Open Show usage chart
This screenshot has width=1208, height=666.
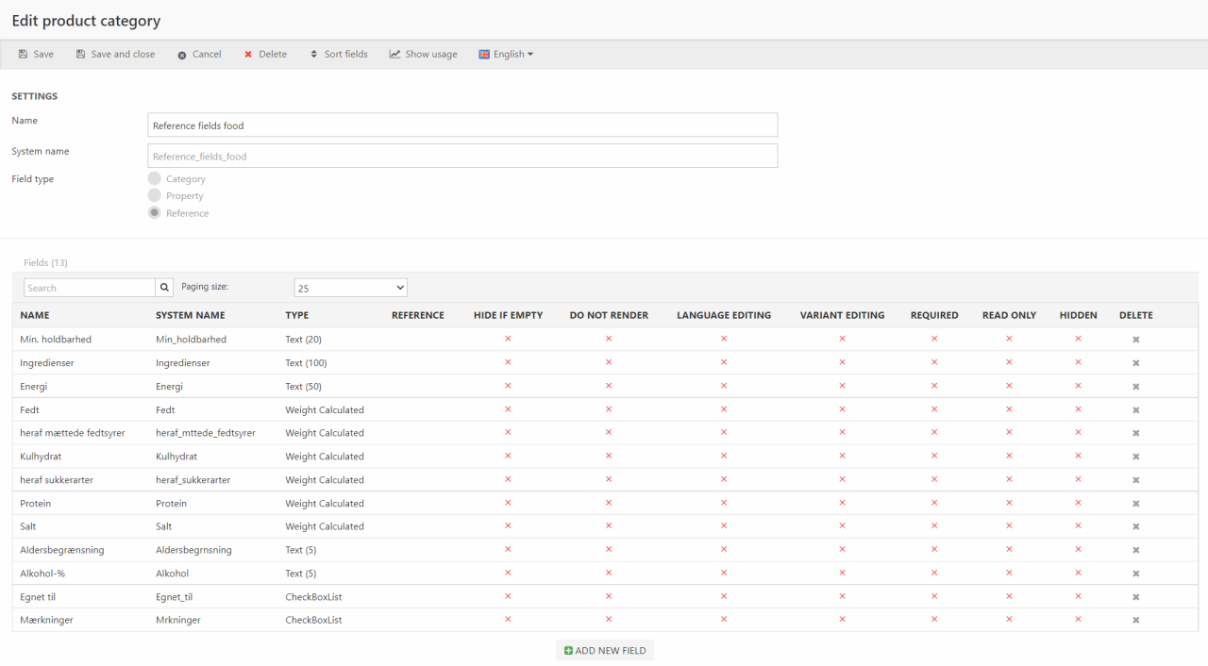point(423,55)
